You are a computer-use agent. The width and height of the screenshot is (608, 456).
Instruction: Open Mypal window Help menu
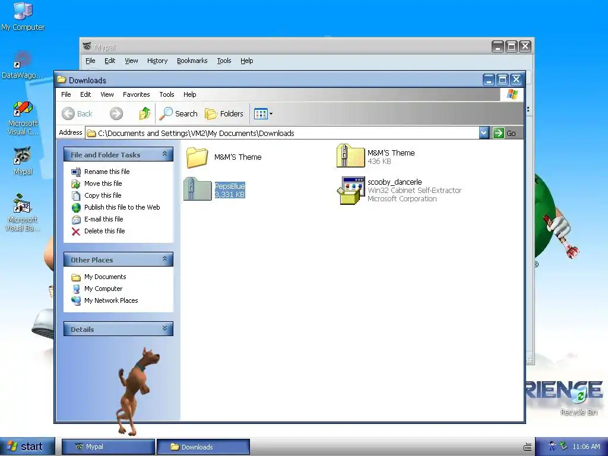pos(246,61)
